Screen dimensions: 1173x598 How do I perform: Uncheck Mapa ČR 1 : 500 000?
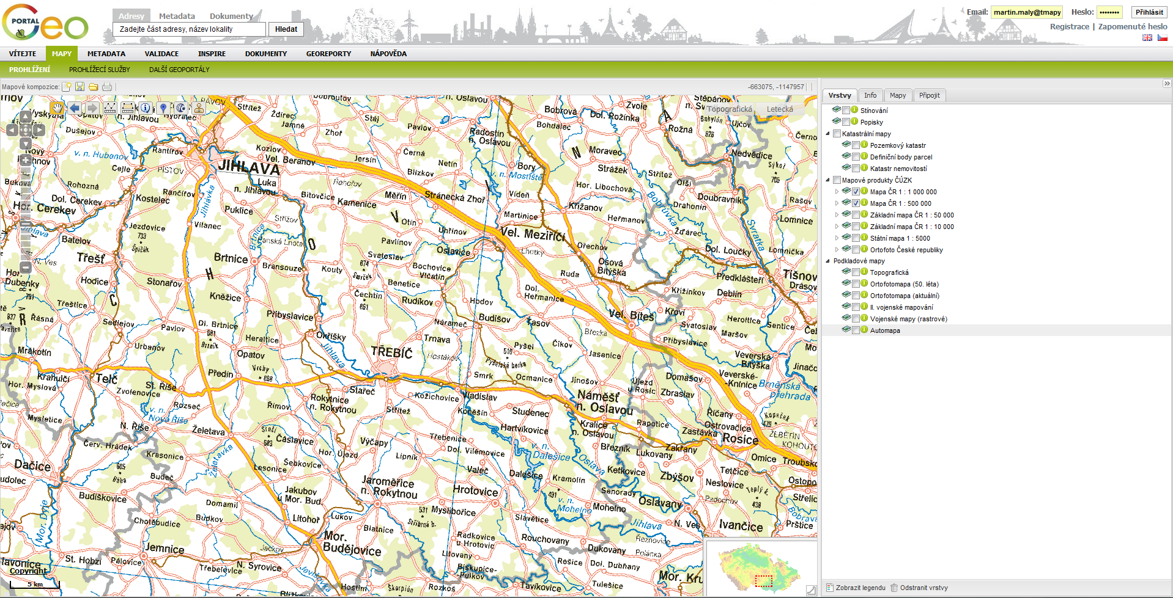[x=856, y=203]
